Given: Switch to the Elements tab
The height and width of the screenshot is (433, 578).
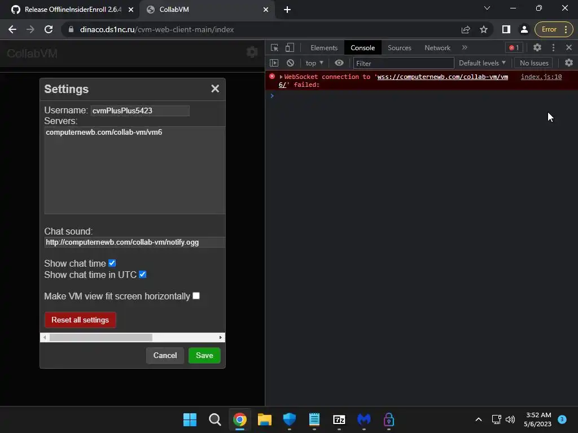Looking at the screenshot, I should pyautogui.click(x=324, y=48).
